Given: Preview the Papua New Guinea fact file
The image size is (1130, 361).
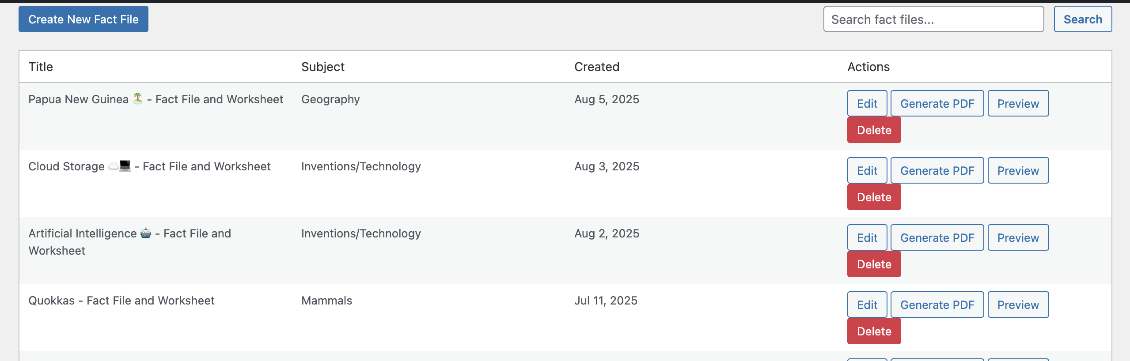Looking at the screenshot, I should (x=1018, y=103).
